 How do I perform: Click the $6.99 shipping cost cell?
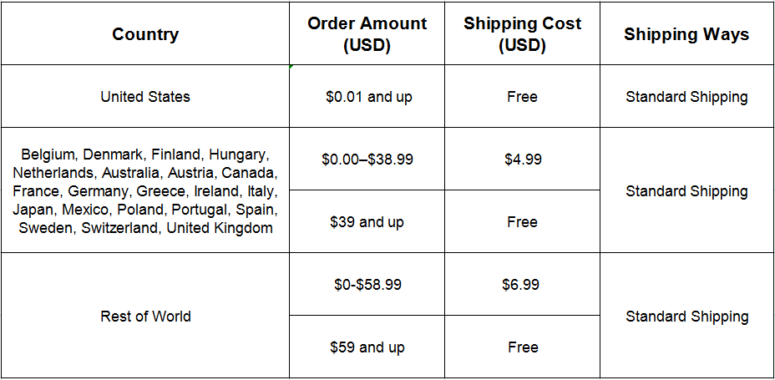[x=522, y=285]
